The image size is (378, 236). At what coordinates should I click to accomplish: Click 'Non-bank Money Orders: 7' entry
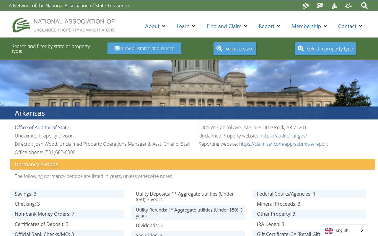pyautogui.click(x=67, y=214)
